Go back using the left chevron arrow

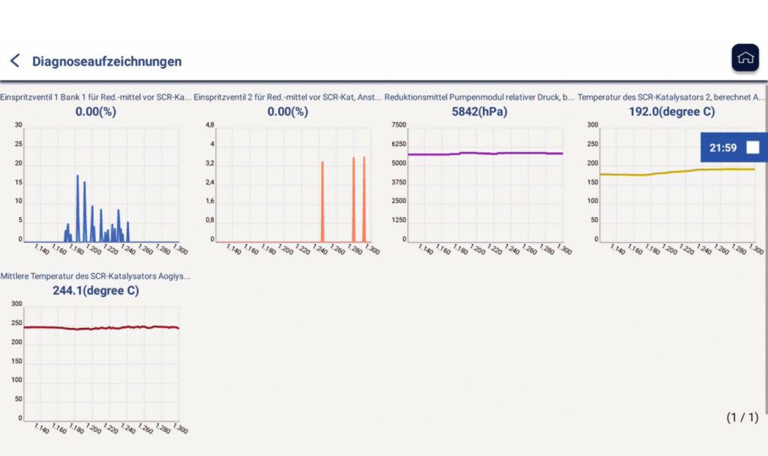click(14, 61)
